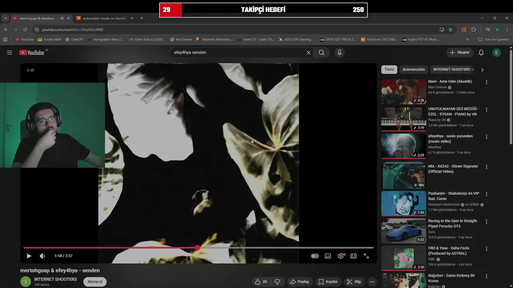
Task: Open a new browser tab
Action: (141, 18)
